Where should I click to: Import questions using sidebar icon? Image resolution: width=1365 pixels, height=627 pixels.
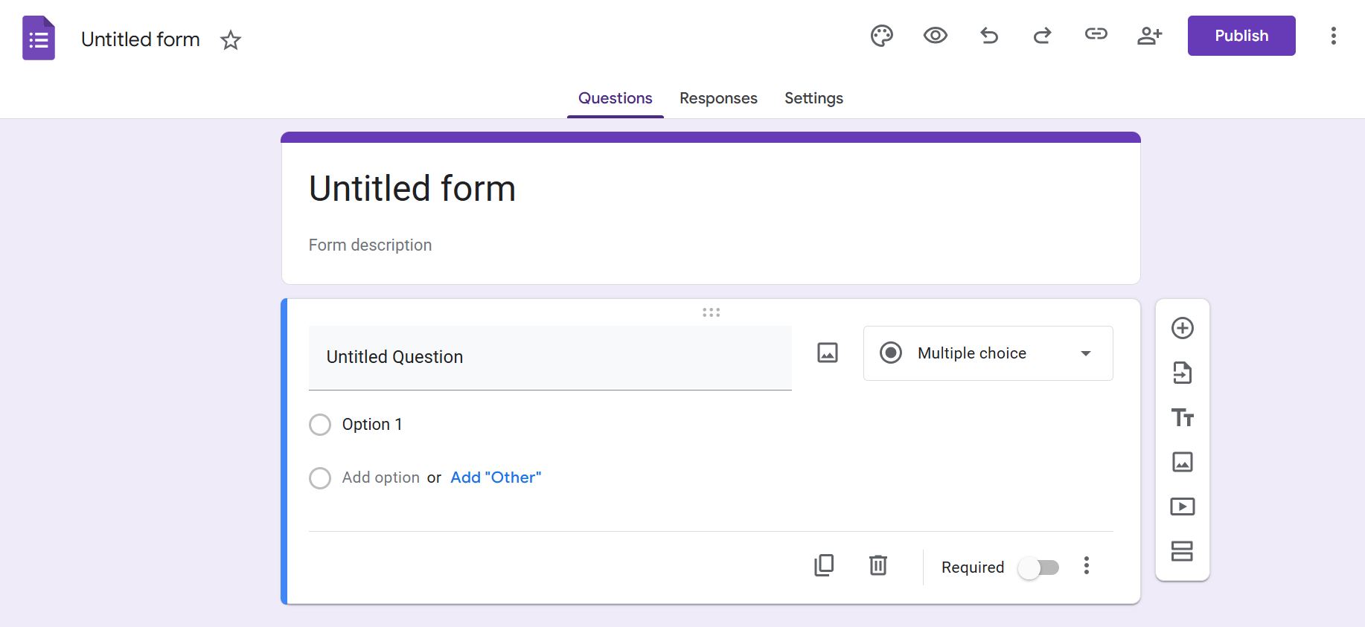coord(1182,373)
